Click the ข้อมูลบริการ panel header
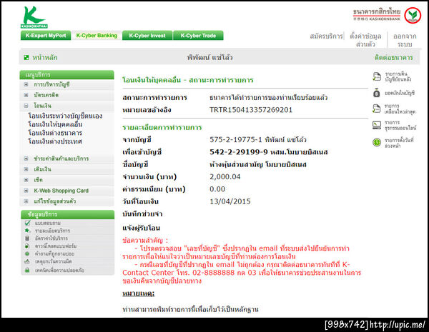 68,214
